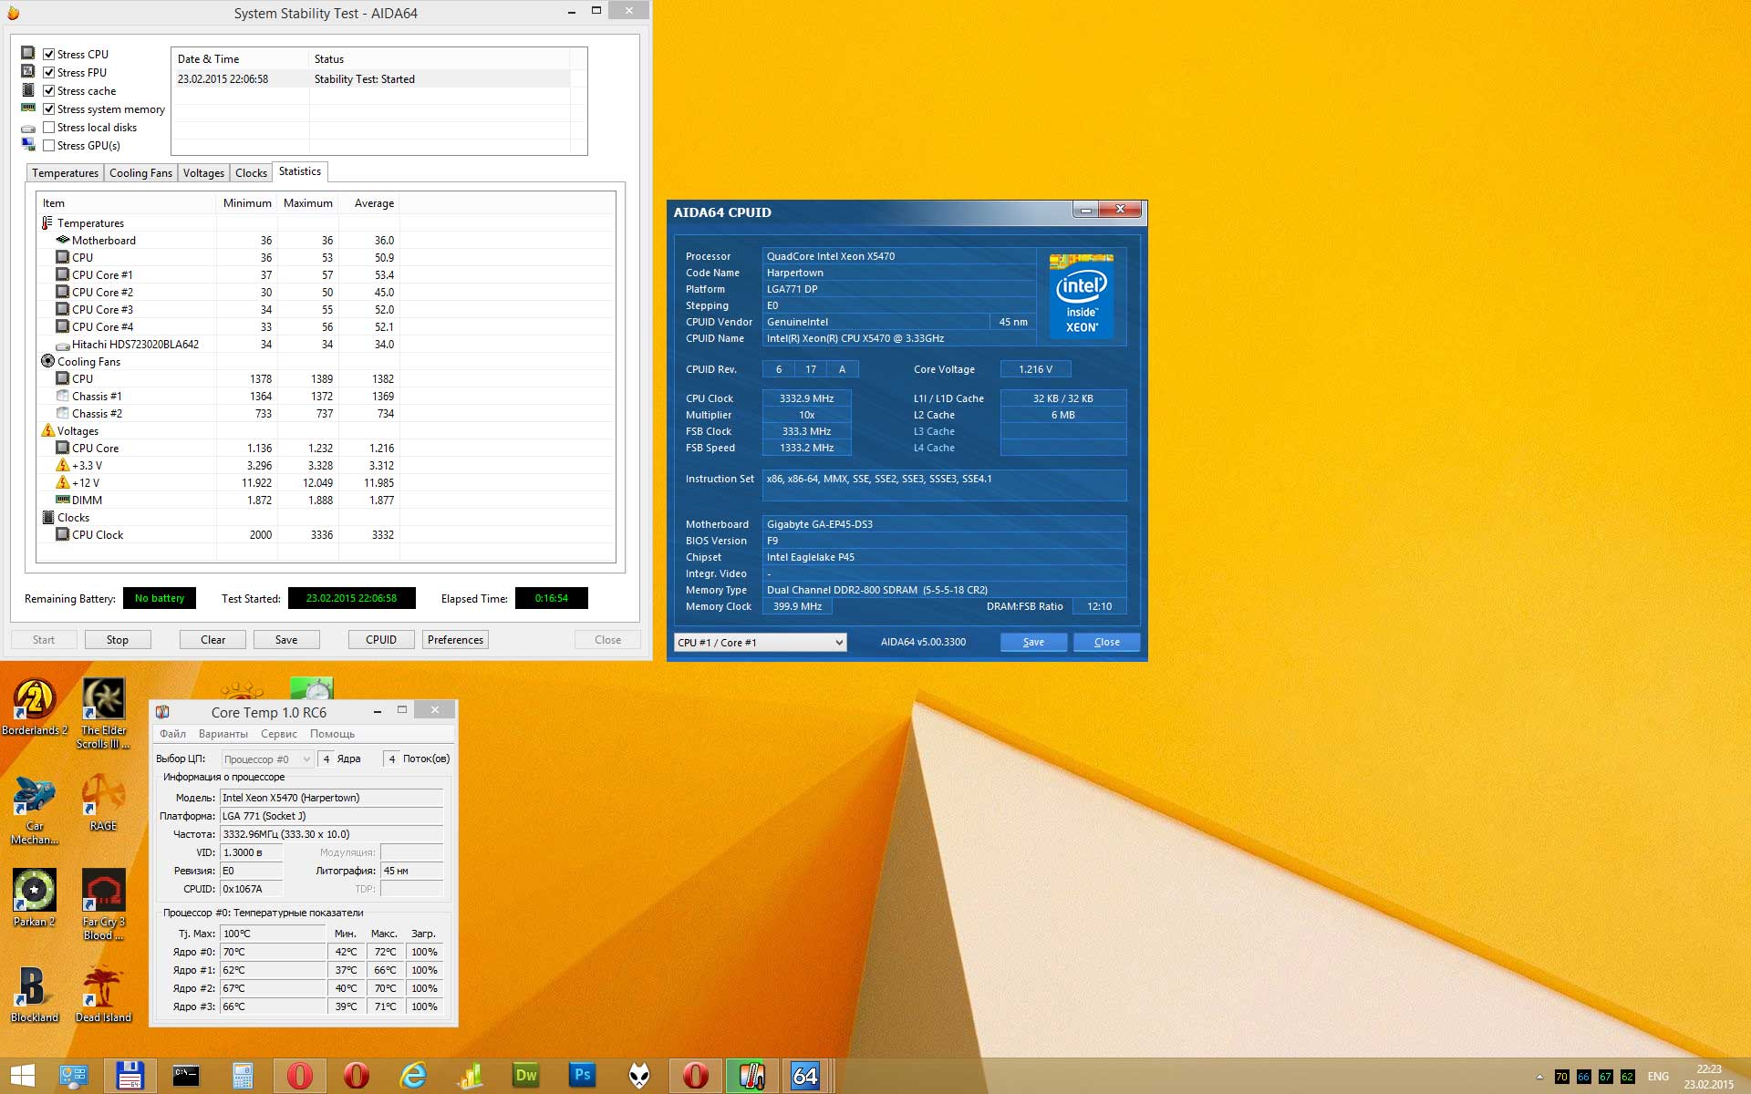Open Dreamweaver from the taskbar
1751x1094 pixels.
coord(526,1076)
